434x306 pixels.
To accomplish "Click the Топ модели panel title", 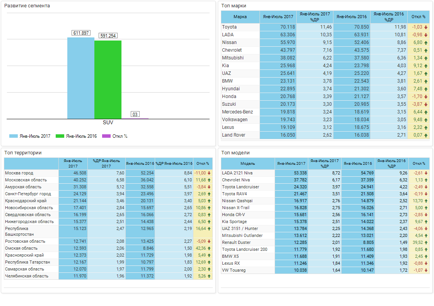I will (x=236, y=153).
